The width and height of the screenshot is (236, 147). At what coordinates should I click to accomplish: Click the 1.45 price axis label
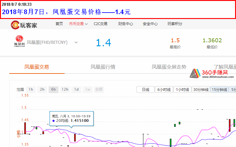pos(25,120)
